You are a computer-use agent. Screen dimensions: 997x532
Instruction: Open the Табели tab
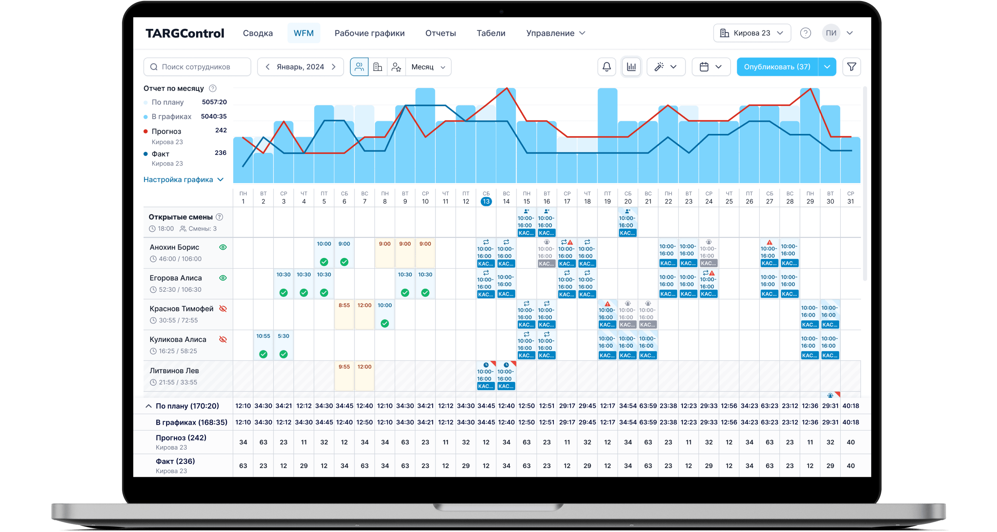click(x=491, y=33)
